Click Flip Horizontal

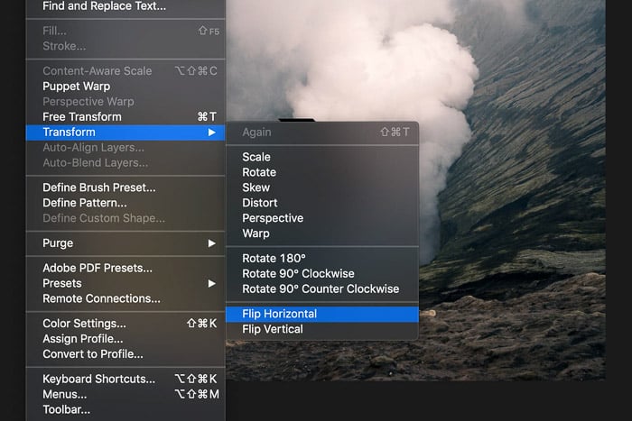pyautogui.click(x=322, y=315)
